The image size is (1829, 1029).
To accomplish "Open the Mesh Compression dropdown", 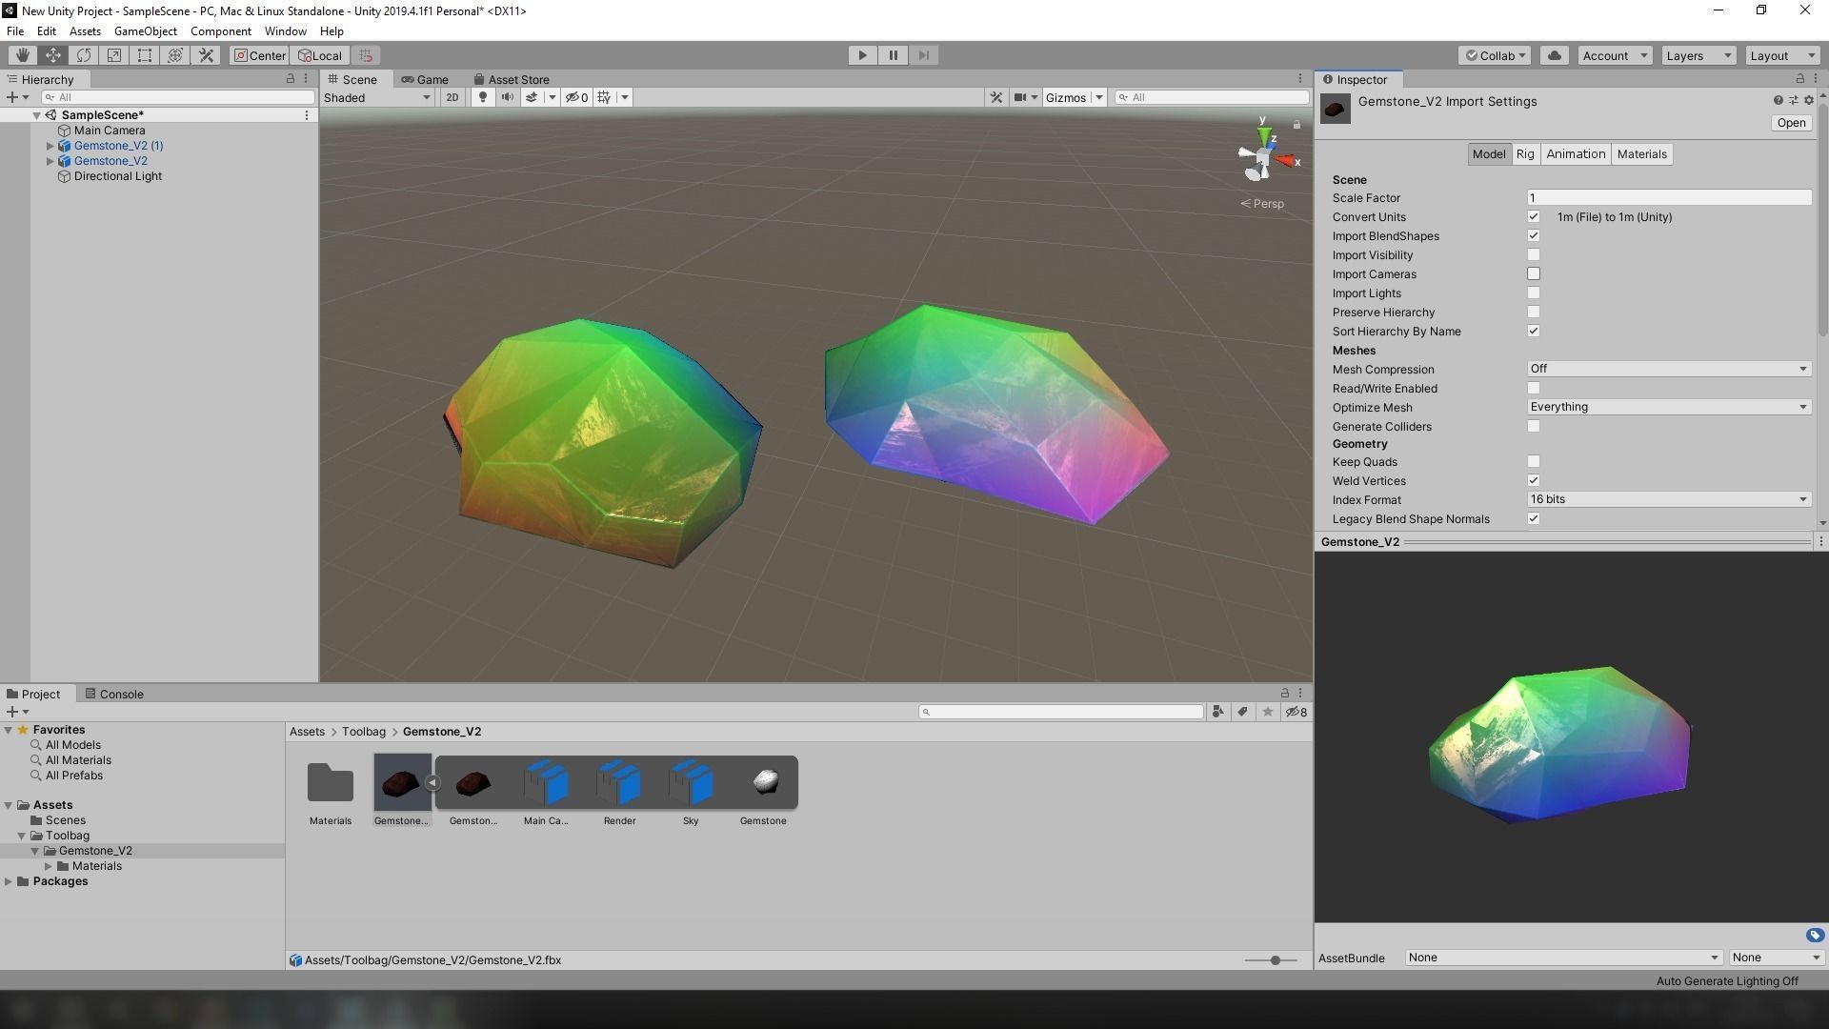I will click(x=1667, y=369).
